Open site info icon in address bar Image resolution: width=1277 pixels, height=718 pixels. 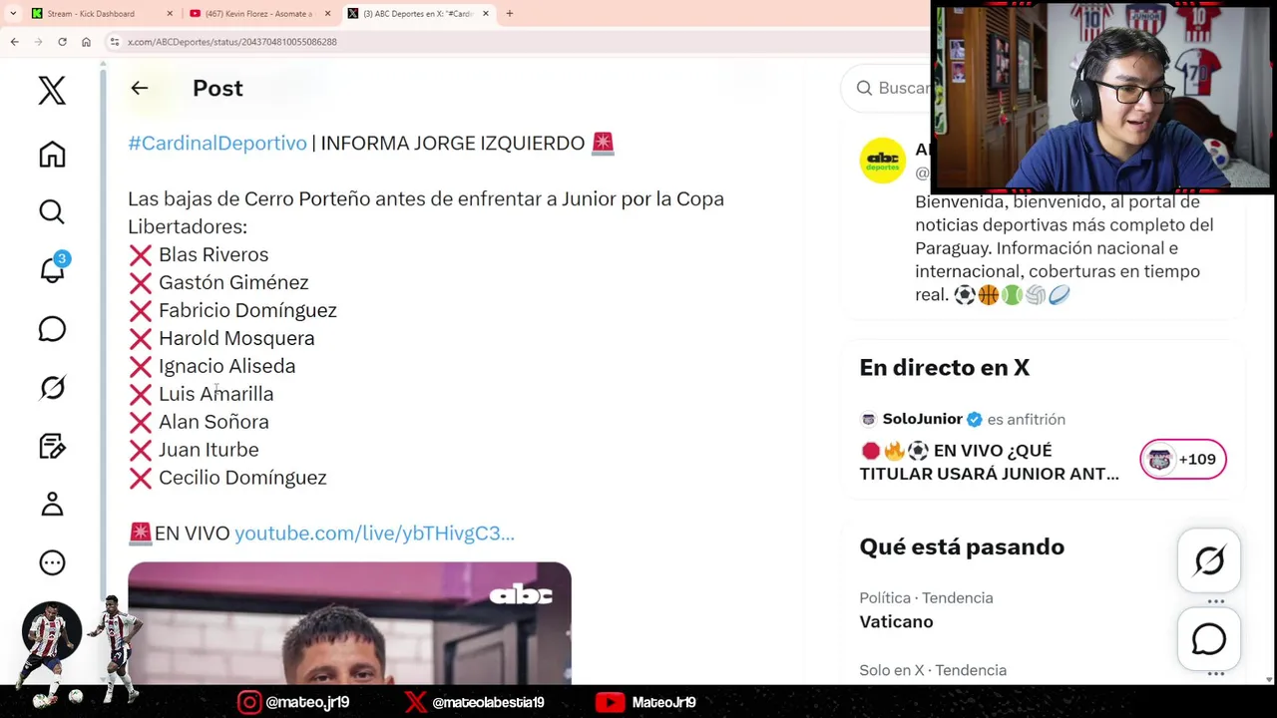(x=115, y=42)
